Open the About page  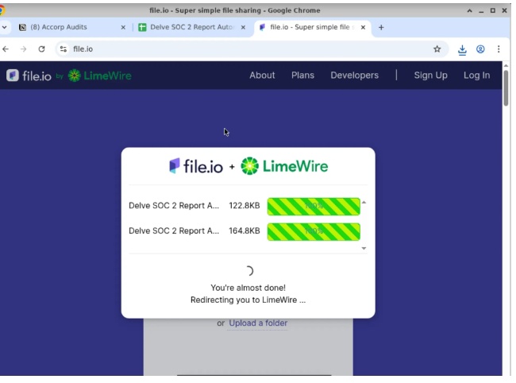click(x=262, y=75)
